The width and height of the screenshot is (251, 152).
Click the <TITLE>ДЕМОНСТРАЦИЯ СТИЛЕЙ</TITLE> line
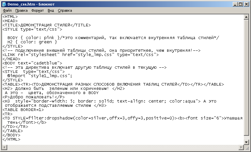point(47,25)
